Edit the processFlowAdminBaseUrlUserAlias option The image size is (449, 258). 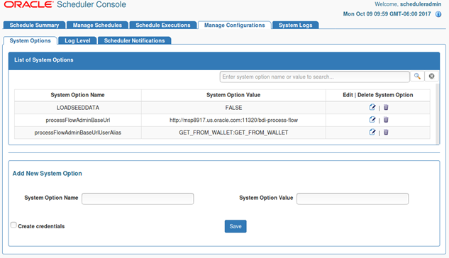pyautogui.click(x=372, y=132)
